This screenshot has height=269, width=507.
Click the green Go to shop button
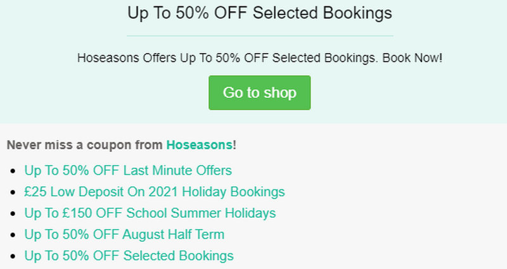click(259, 93)
